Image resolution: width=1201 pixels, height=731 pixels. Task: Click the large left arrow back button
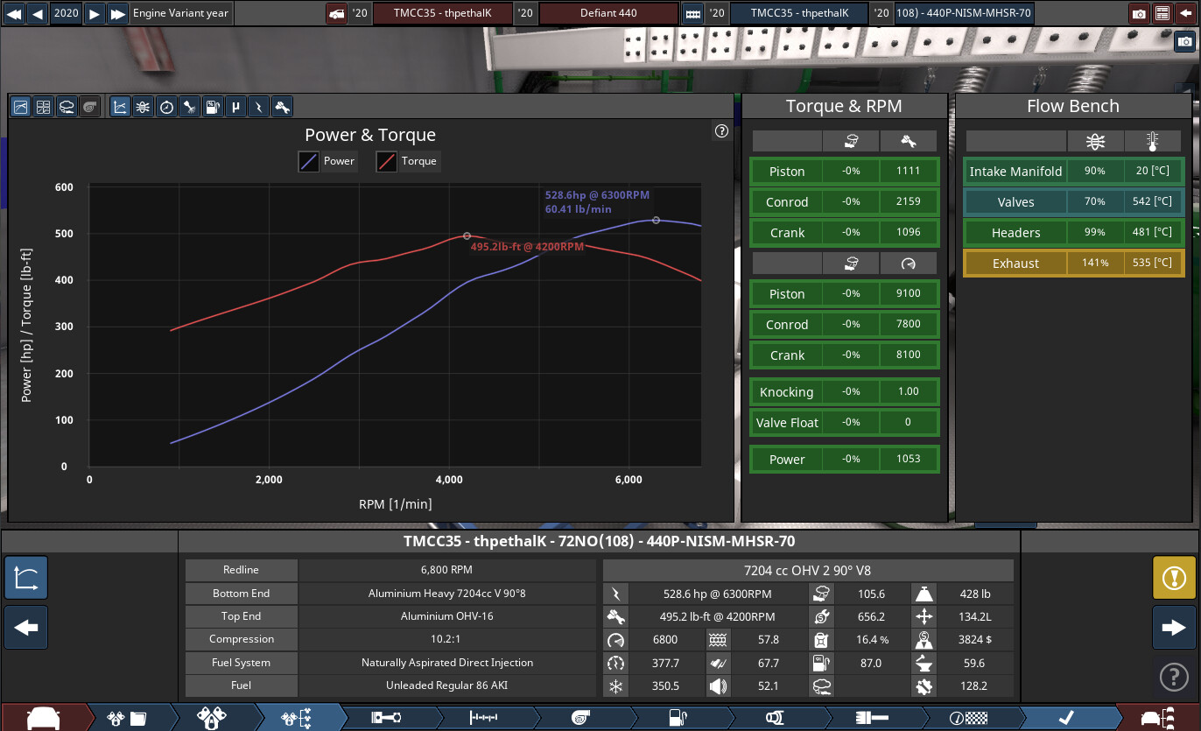(26, 628)
